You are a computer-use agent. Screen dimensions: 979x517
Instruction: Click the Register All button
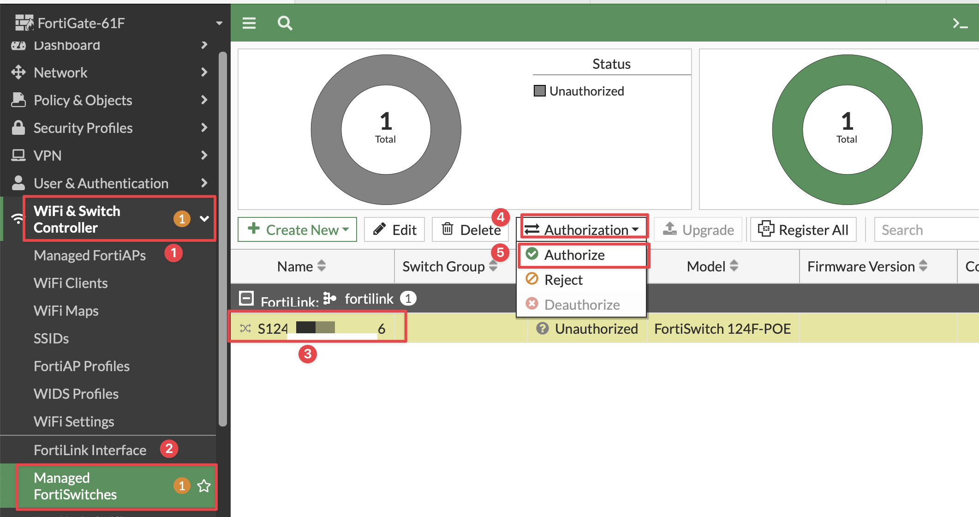pyautogui.click(x=803, y=229)
